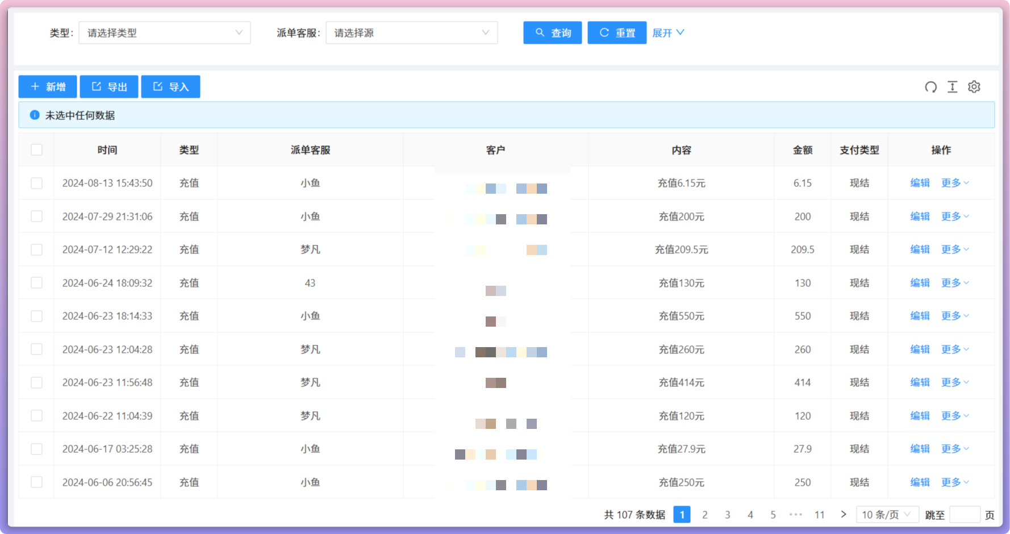Click the next page arrow
Viewport: 1010px width, 534px height.
pyautogui.click(x=844, y=515)
